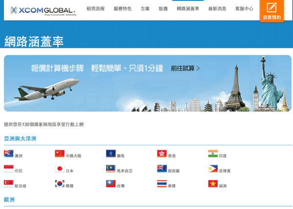Click the Japan flag icon
The height and width of the screenshot is (209, 293).
[60, 169]
